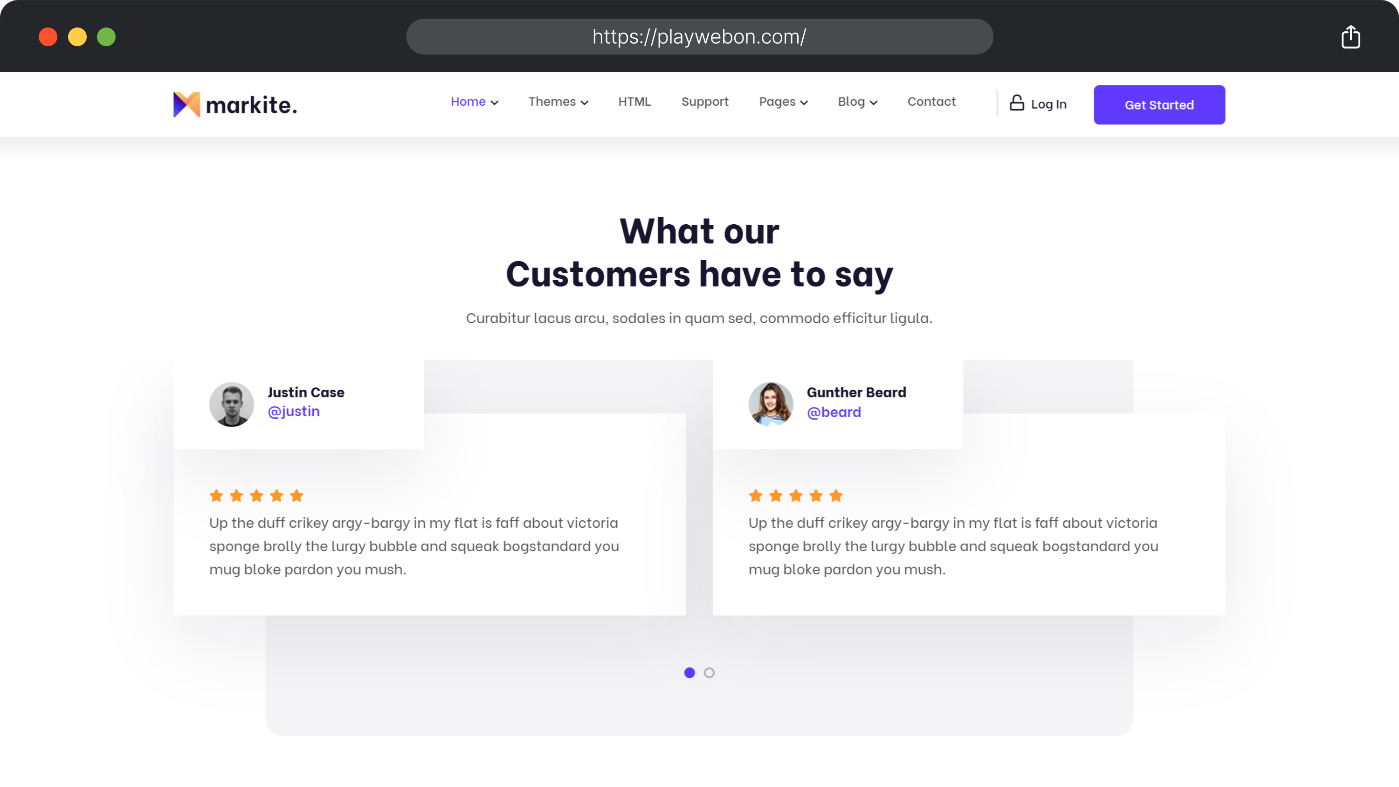This screenshot has height=787, width=1399.
Task: Click Justin Case's avatar photo
Action: 231,404
